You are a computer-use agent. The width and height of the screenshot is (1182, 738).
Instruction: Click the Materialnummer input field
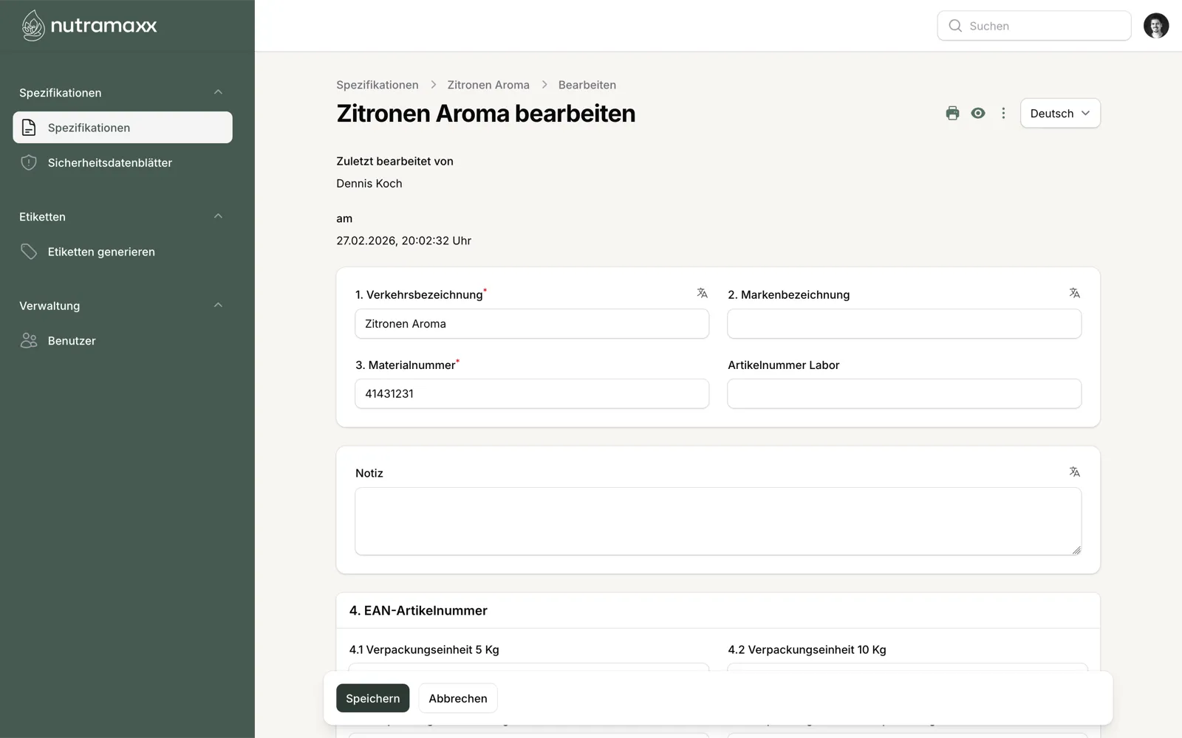coord(531,393)
